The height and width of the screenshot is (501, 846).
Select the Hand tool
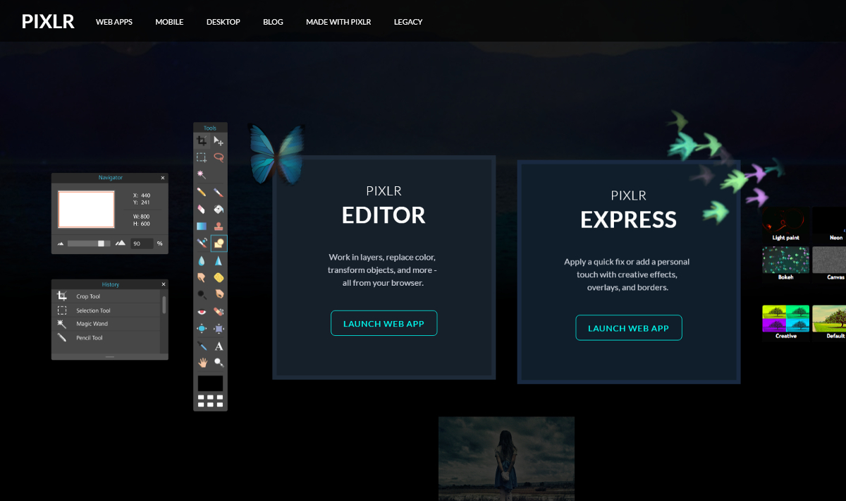(202, 363)
